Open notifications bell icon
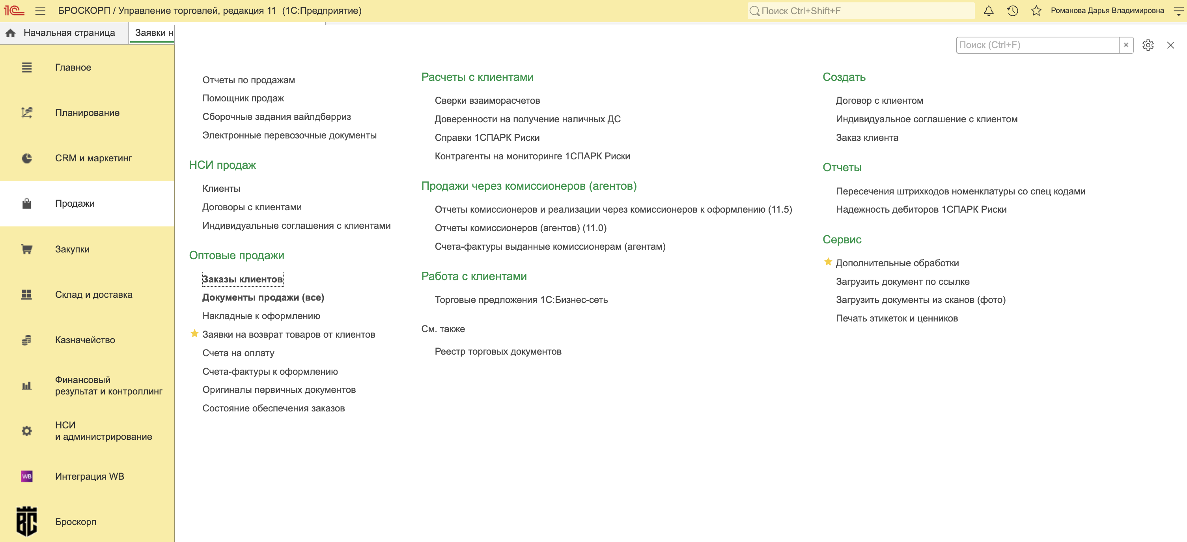 point(988,11)
